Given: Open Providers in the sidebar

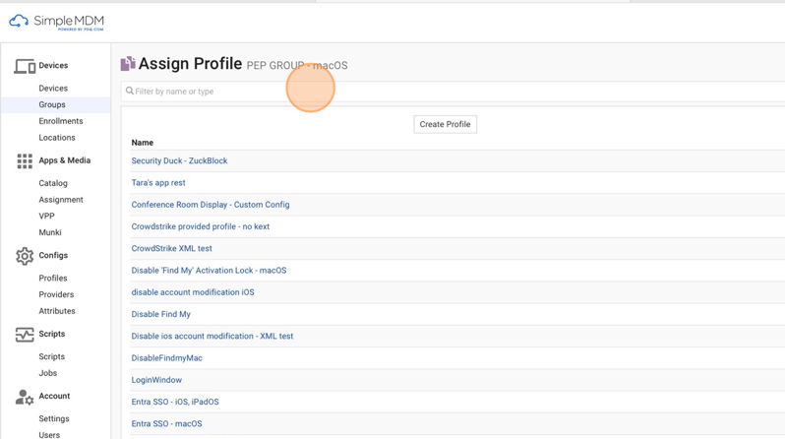Looking at the screenshot, I should click(x=56, y=294).
